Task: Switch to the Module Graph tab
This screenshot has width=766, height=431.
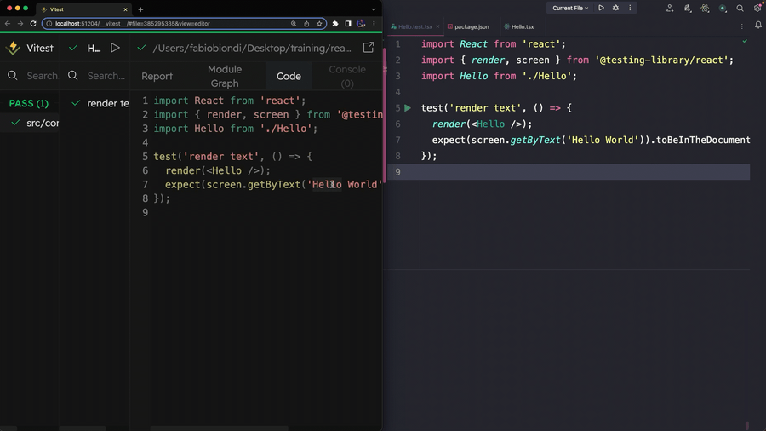Action: coord(225,76)
